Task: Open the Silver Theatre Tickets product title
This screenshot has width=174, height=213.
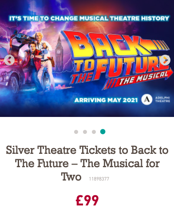Action: 87,163
